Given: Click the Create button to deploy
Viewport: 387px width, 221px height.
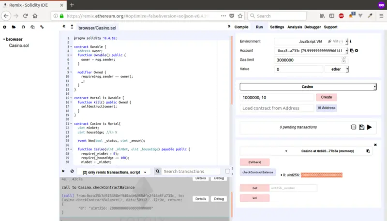Looking at the screenshot, I should coord(326,97).
